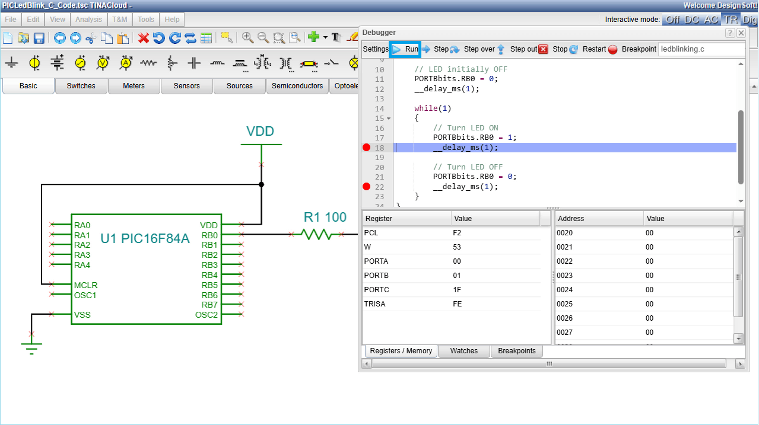Place a voltmeter component
The image size is (759, 425).
(103, 62)
